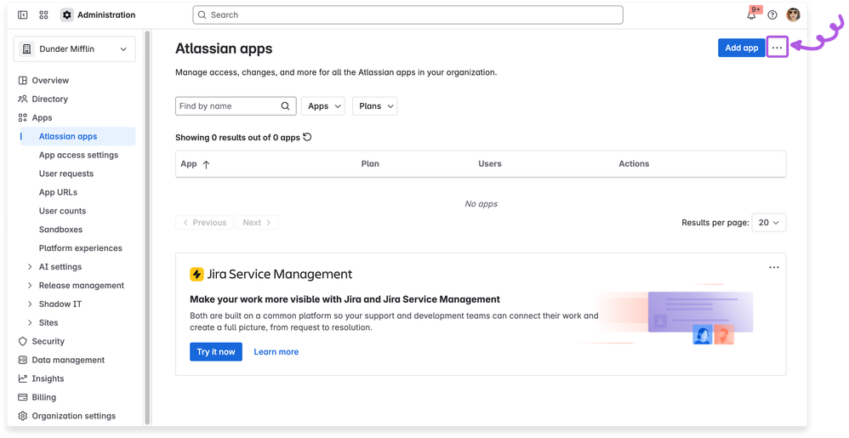This screenshot has width=849, height=438.
Task: Click the magnifier icon in Find by name
Action: 285,106
